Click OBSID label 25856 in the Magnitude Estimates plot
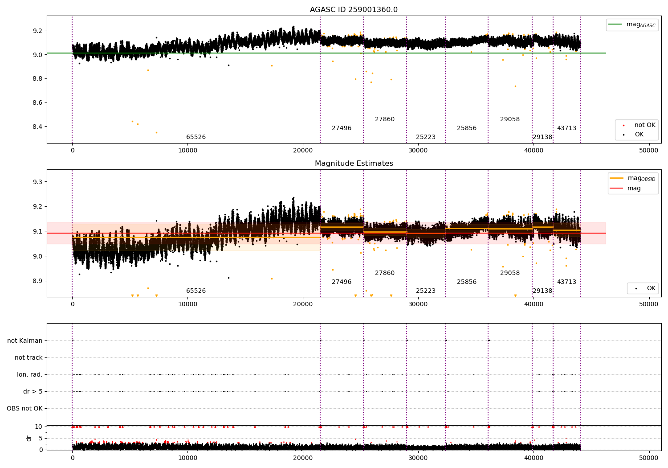This screenshot has height=468, width=668. [467, 282]
